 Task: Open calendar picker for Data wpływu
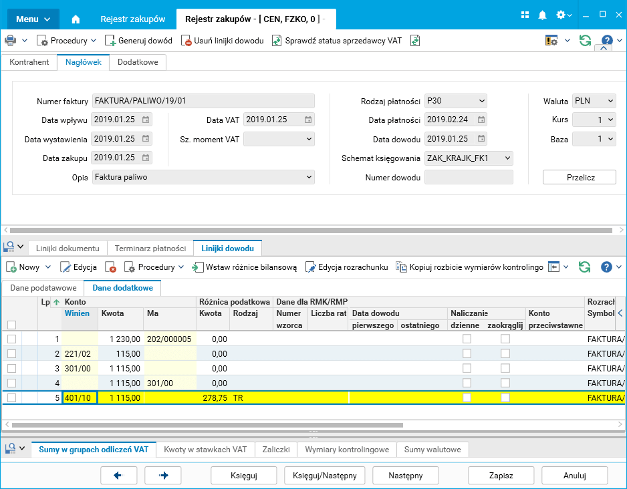146,120
